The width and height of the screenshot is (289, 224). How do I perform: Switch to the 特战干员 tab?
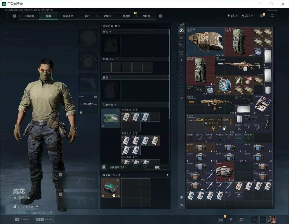[x=68, y=16]
